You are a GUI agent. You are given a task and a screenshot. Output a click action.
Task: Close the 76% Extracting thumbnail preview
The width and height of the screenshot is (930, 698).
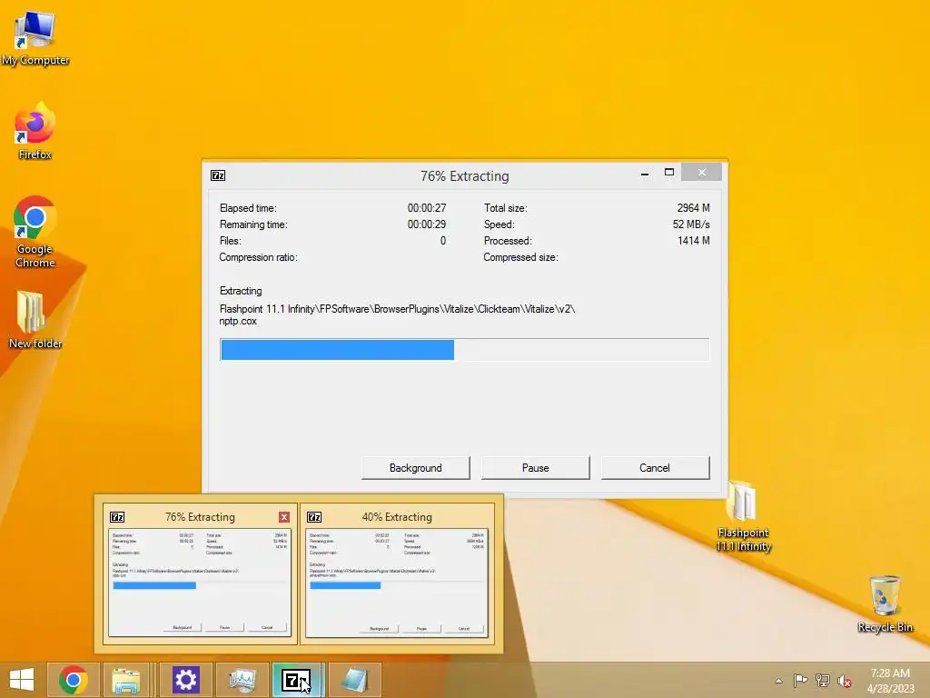point(284,517)
